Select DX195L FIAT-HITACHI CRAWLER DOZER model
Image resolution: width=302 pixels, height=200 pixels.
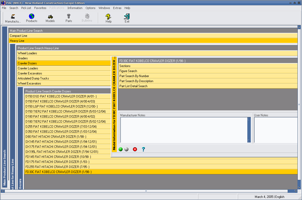(x=68, y=152)
